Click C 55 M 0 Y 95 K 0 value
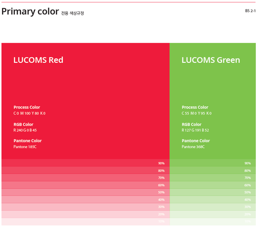The width and height of the screenshot is (257, 237). tap(197, 113)
